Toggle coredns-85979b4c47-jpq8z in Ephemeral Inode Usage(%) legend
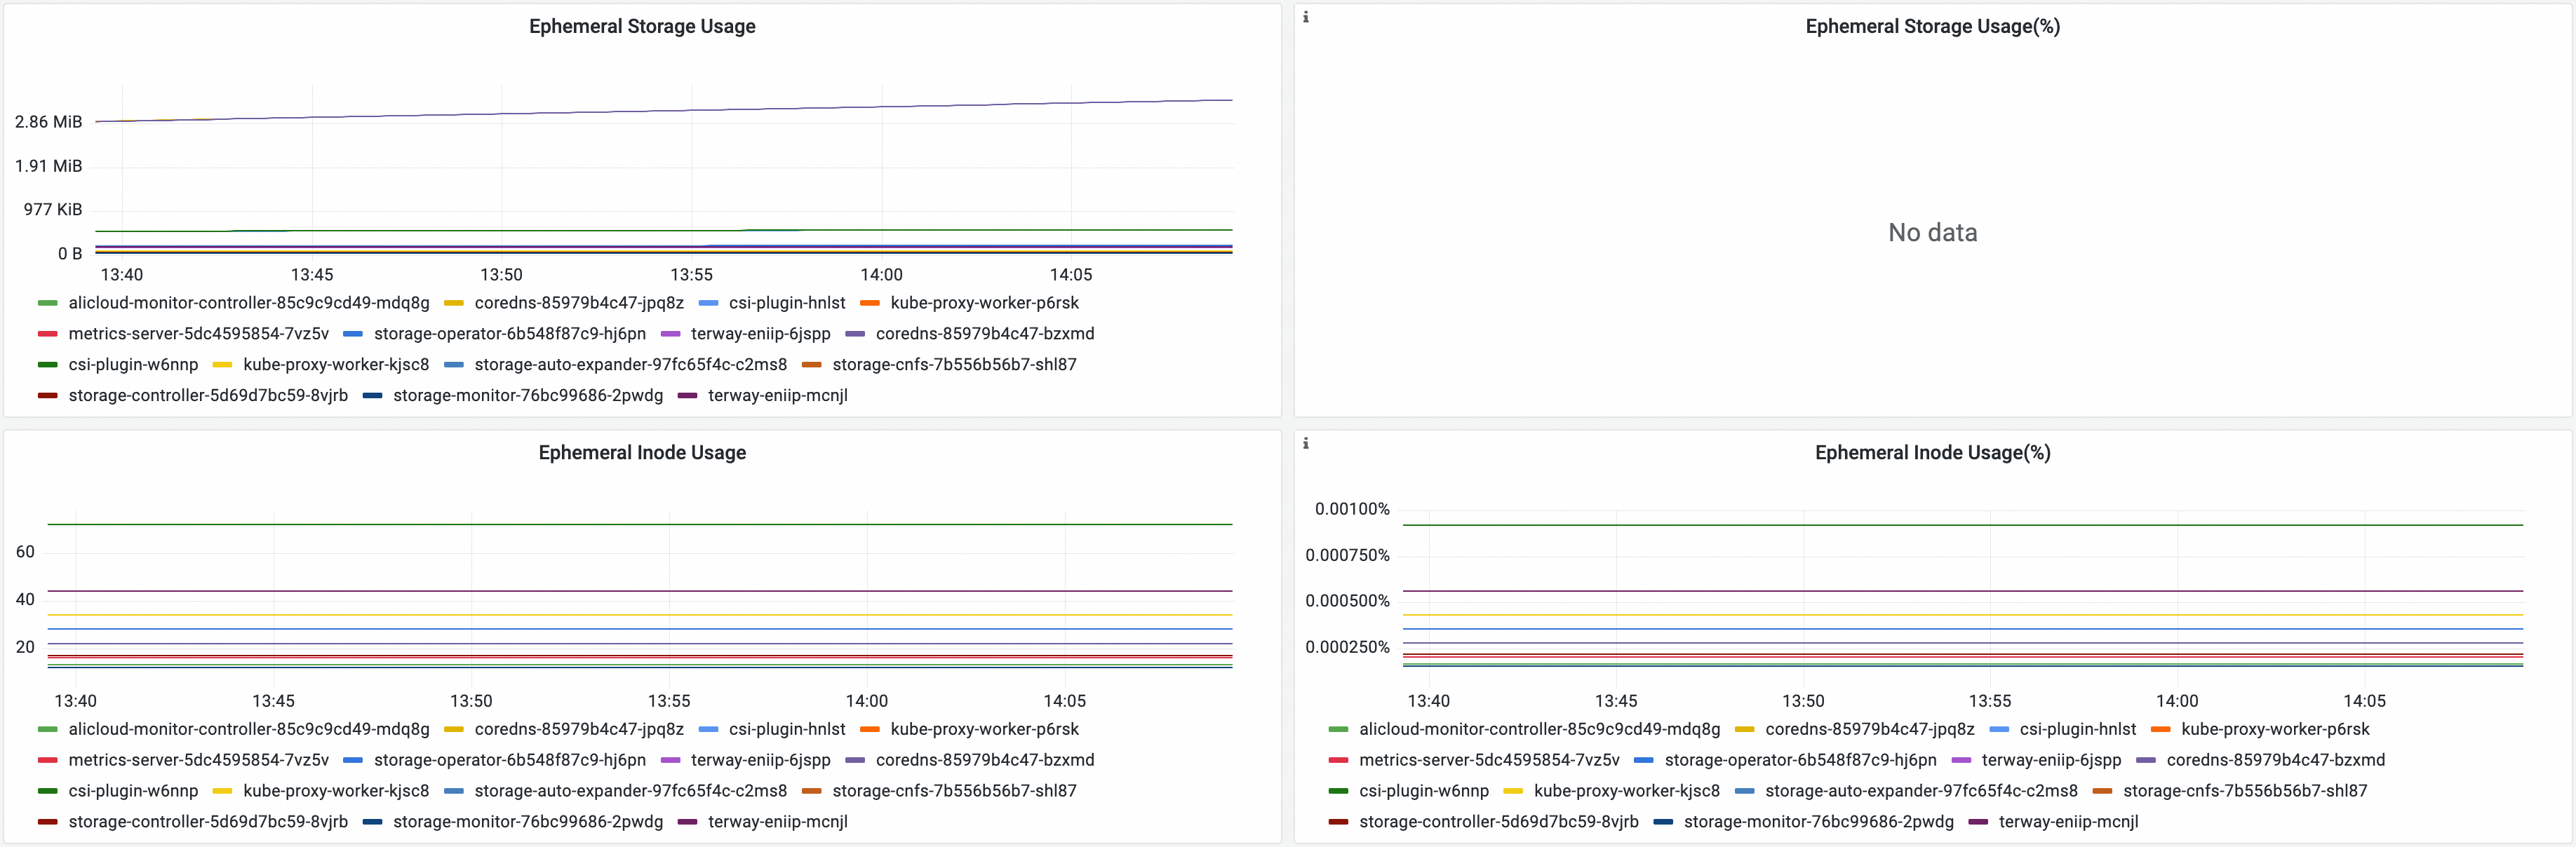 pyautogui.click(x=1870, y=730)
